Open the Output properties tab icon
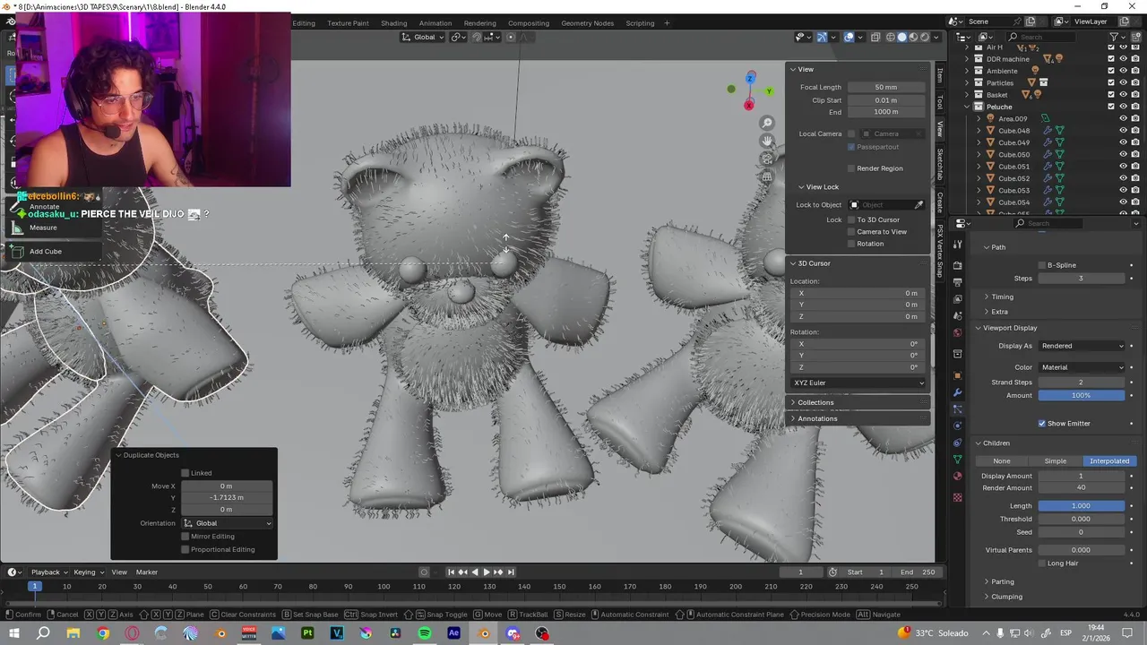 [x=957, y=282]
